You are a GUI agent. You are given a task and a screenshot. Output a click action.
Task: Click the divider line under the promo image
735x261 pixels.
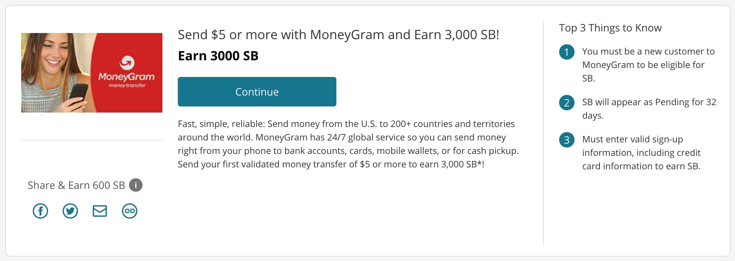[92, 140]
